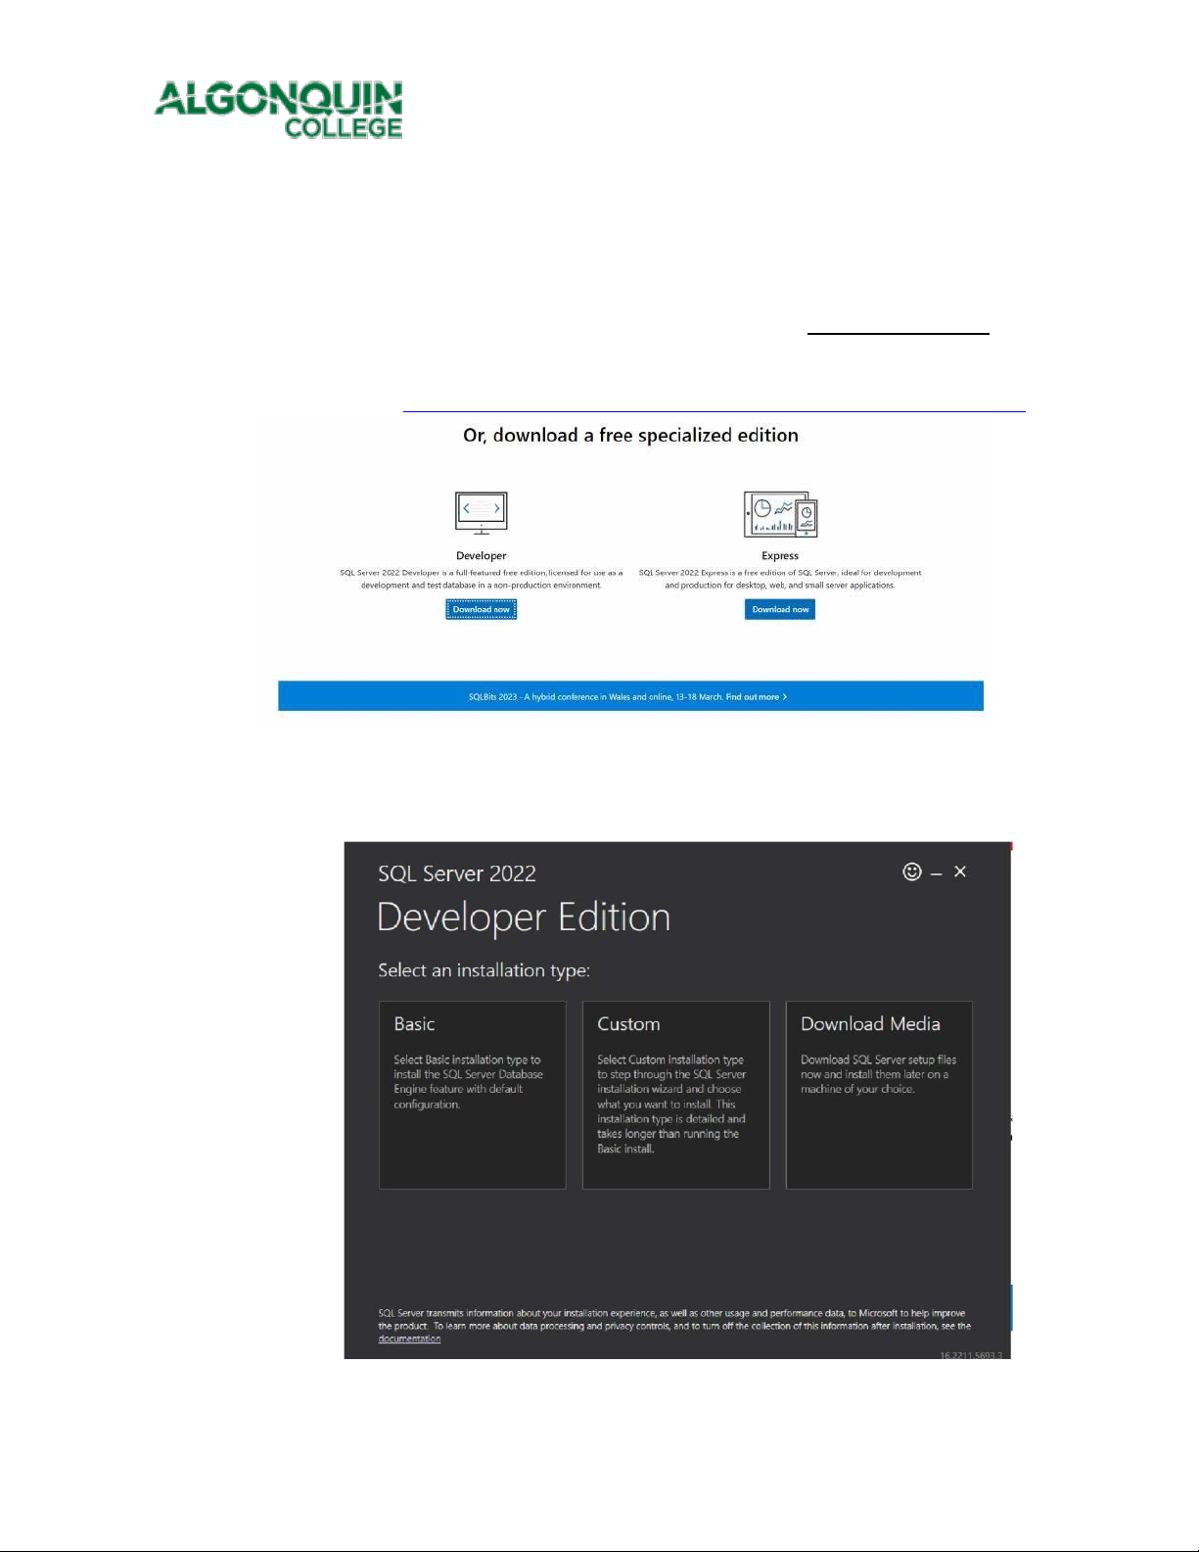Click the smiley feedback icon in installer
Screen dimensions: 1199x1552
[912, 871]
